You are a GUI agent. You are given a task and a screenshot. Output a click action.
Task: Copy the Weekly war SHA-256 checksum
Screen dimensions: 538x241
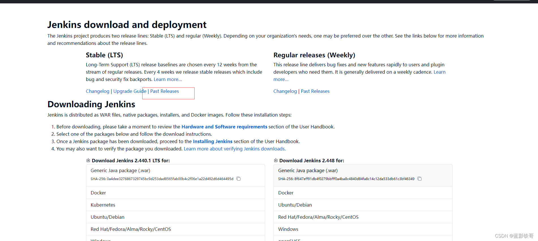point(419,179)
